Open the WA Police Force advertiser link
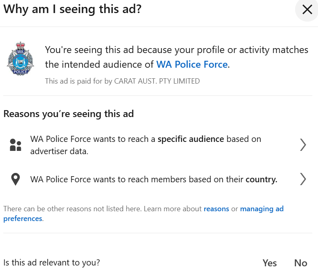The width and height of the screenshot is (318, 272). coord(192,64)
